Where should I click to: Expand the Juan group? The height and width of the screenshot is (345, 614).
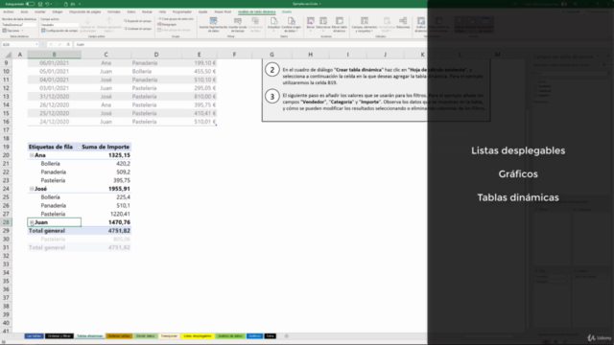tap(32, 222)
